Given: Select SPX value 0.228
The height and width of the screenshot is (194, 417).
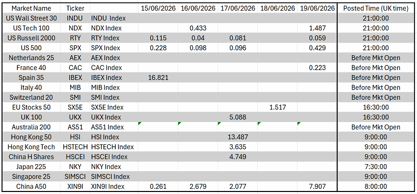Looking at the screenshot, I should pos(158,48).
